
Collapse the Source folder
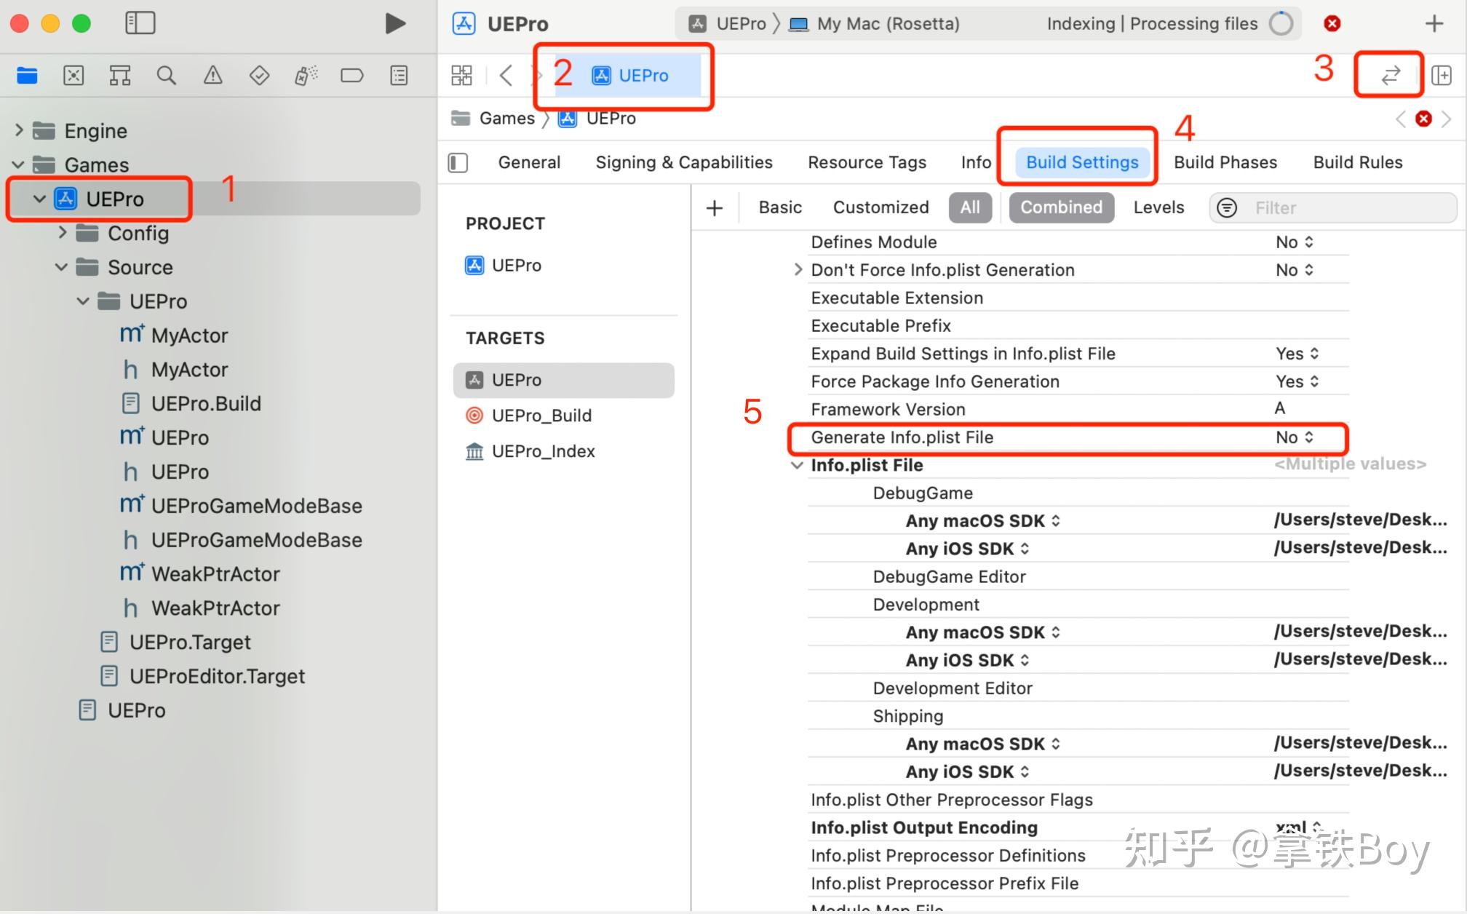point(62,267)
